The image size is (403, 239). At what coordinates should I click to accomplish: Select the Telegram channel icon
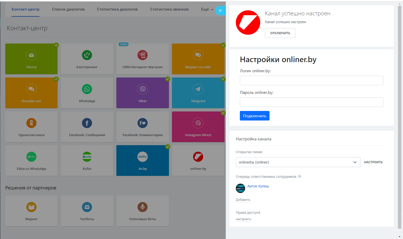[x=198, y=89]
